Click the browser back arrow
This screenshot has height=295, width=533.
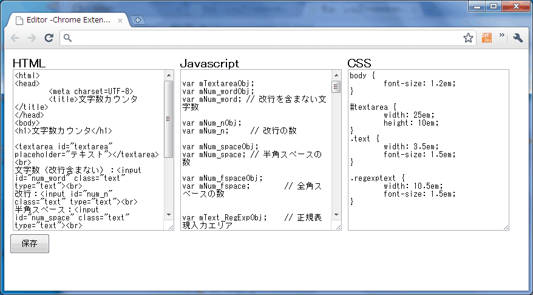pos(15,38)
